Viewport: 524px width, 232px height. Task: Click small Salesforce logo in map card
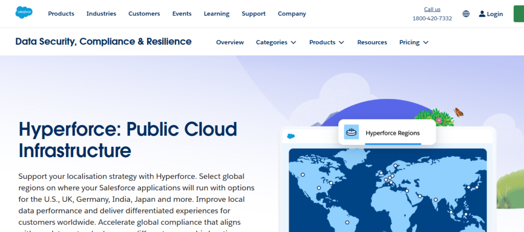click(291, 136)
